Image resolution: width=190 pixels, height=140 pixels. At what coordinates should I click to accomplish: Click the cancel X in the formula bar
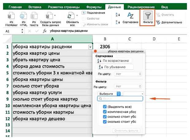click(29, 31)
